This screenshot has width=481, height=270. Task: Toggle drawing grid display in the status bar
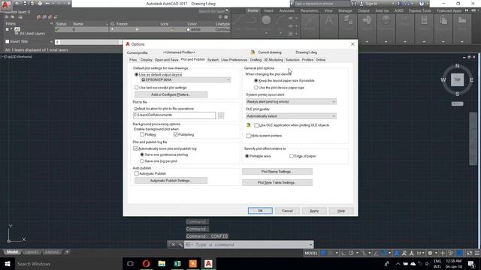click(x=322, y=253)
